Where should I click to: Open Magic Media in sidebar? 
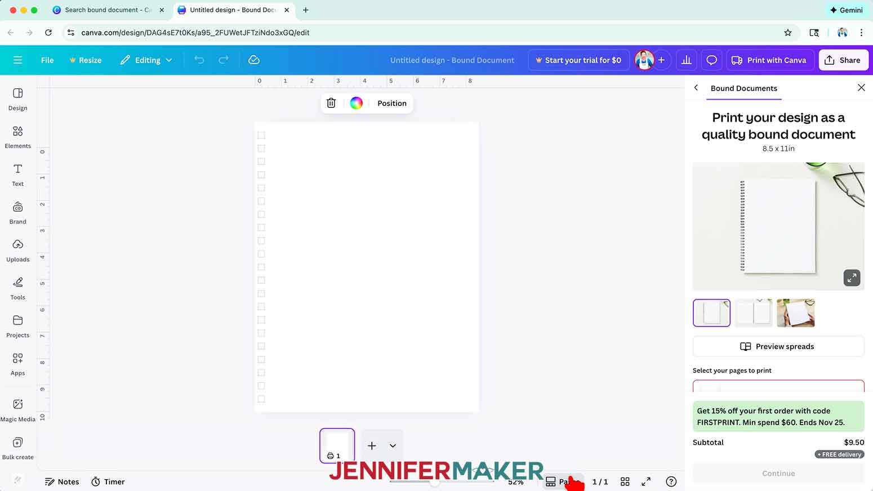(17, 410)
